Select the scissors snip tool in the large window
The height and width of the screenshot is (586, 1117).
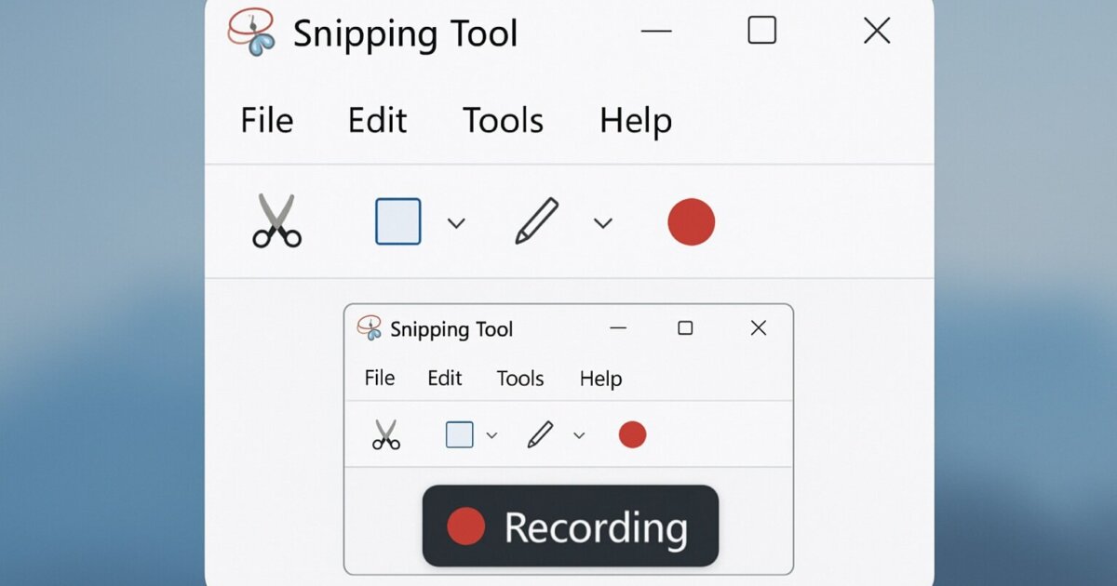276,221
